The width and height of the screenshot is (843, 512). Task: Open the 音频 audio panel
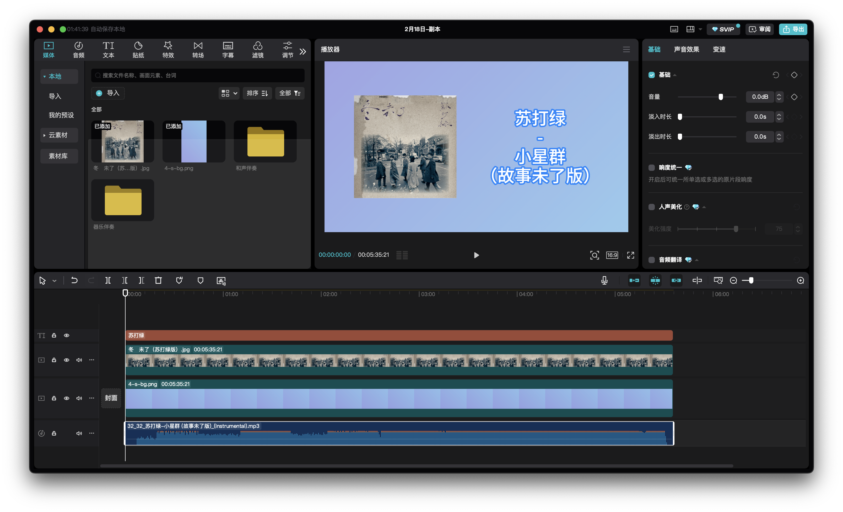(78, 50)
